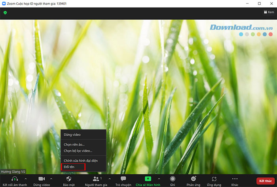Expand the share screen options arrow

(159, 179)
